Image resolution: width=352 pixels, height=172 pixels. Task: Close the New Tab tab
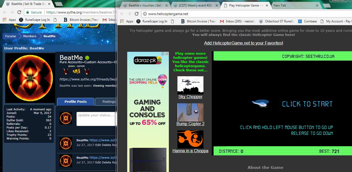[317, 5]
